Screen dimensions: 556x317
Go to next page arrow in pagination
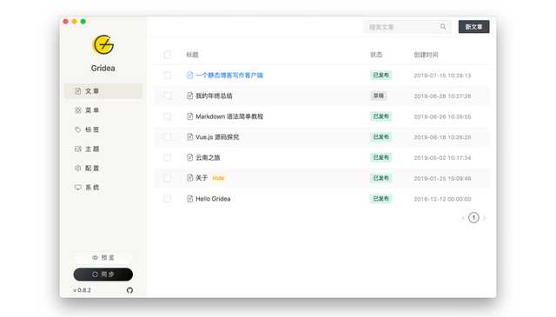click(x=485, y=218)
